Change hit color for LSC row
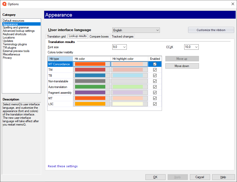 (92, 104)
